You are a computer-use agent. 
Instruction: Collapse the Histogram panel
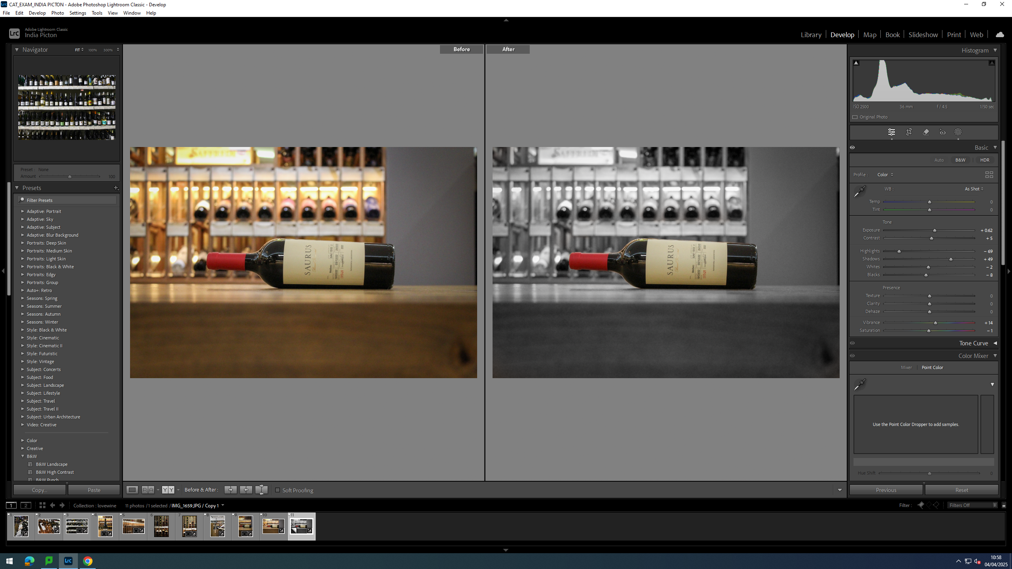[x=995, y=51]
